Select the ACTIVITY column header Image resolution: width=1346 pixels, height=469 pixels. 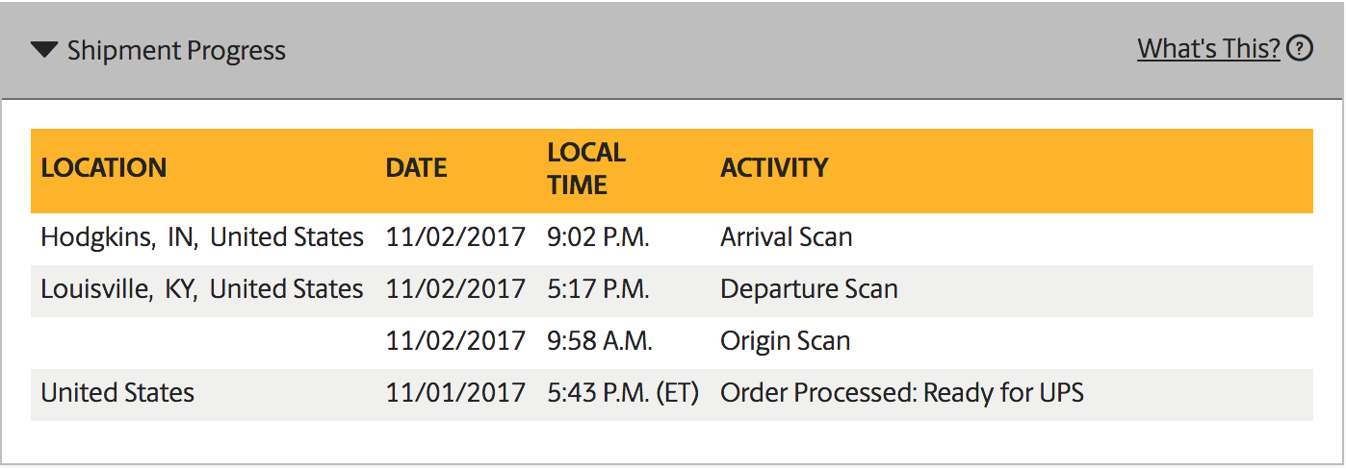pos(774,167)
